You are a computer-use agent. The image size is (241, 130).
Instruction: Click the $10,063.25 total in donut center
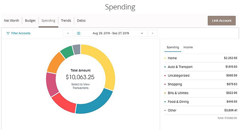[80, 77]
